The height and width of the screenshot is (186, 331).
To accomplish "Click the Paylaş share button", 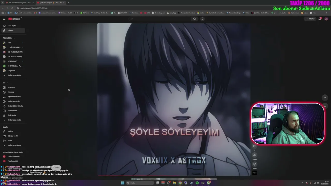I will click(254, 155).
